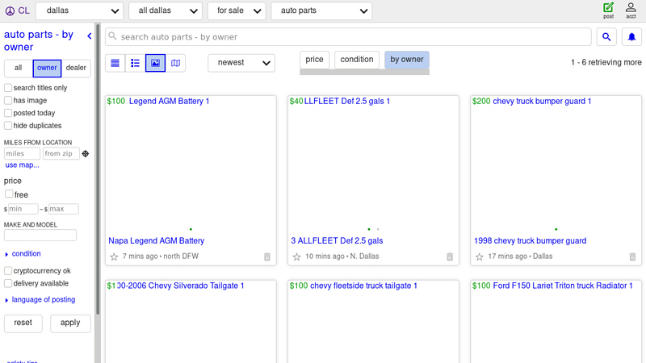Click the locate-me crosshair icon
Screen dimensions: 646x363
[86, 153]
